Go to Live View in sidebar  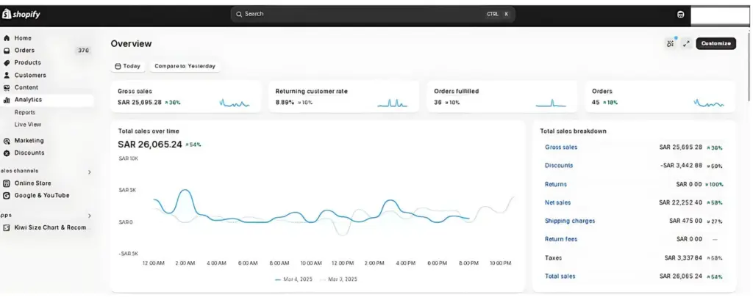pyautogui.click(x=28, y=125)
